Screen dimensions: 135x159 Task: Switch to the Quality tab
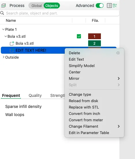point(35,95)
